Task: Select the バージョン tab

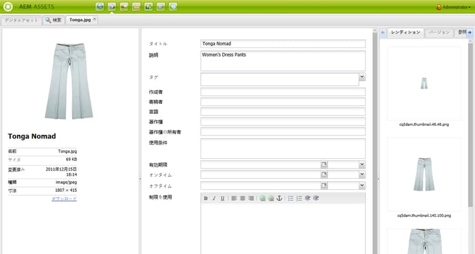Action: coord(439,32)
